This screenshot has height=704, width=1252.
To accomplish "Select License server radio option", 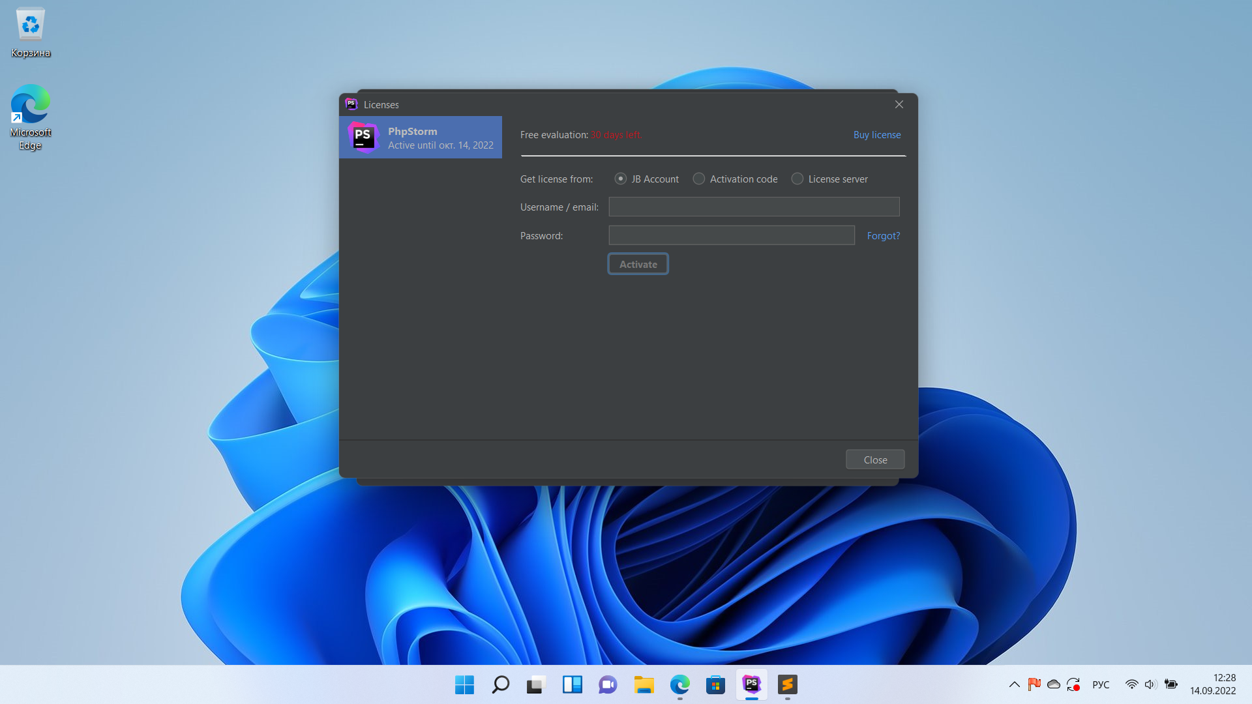I will (x=797, y=179).
